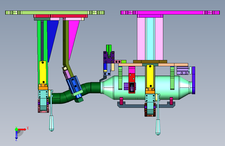Click the blue Z axis arrow of the triad

(16, 135)
